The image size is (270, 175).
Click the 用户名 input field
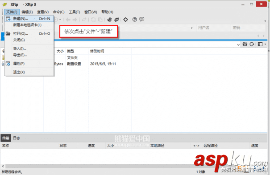[x=213, y=28]
